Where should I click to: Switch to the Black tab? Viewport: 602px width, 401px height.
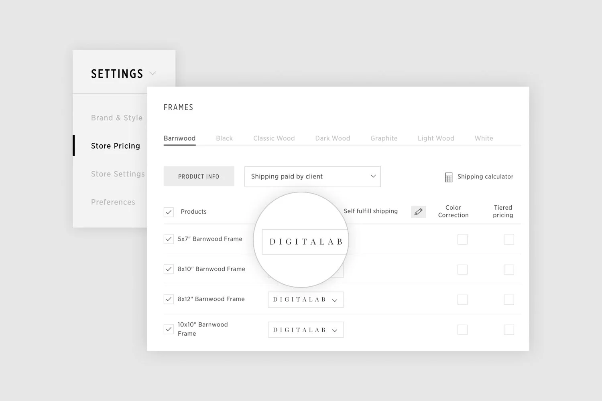[224, 138]
